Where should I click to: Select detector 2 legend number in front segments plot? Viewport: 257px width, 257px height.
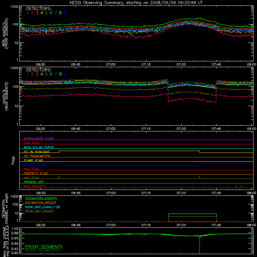(x=32, y=13)
